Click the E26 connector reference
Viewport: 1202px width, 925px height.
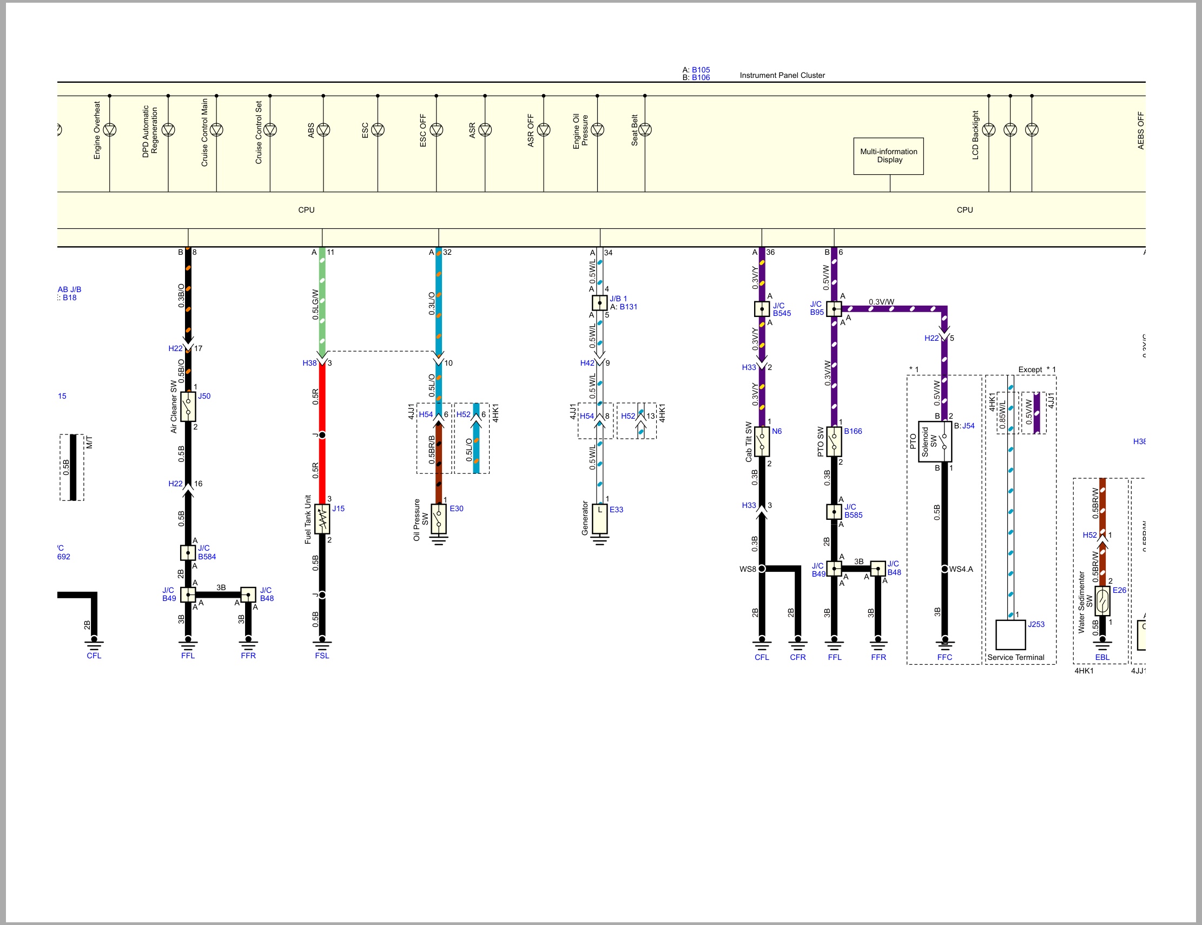(1119, 591)
